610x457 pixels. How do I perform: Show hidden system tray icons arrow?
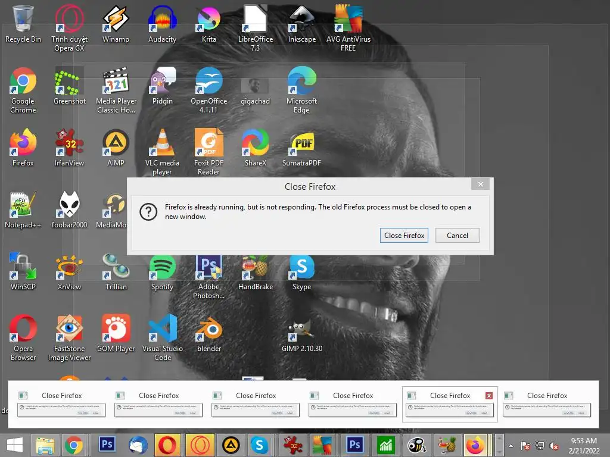click(x=511, y=446)
